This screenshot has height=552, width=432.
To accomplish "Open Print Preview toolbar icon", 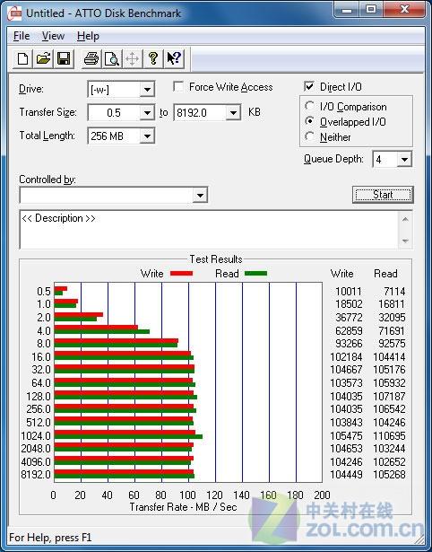I will [112, 58].
